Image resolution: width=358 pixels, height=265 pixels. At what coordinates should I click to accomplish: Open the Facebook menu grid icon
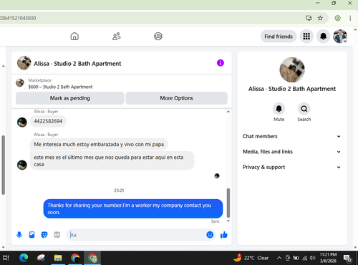(x=306, y=37)
